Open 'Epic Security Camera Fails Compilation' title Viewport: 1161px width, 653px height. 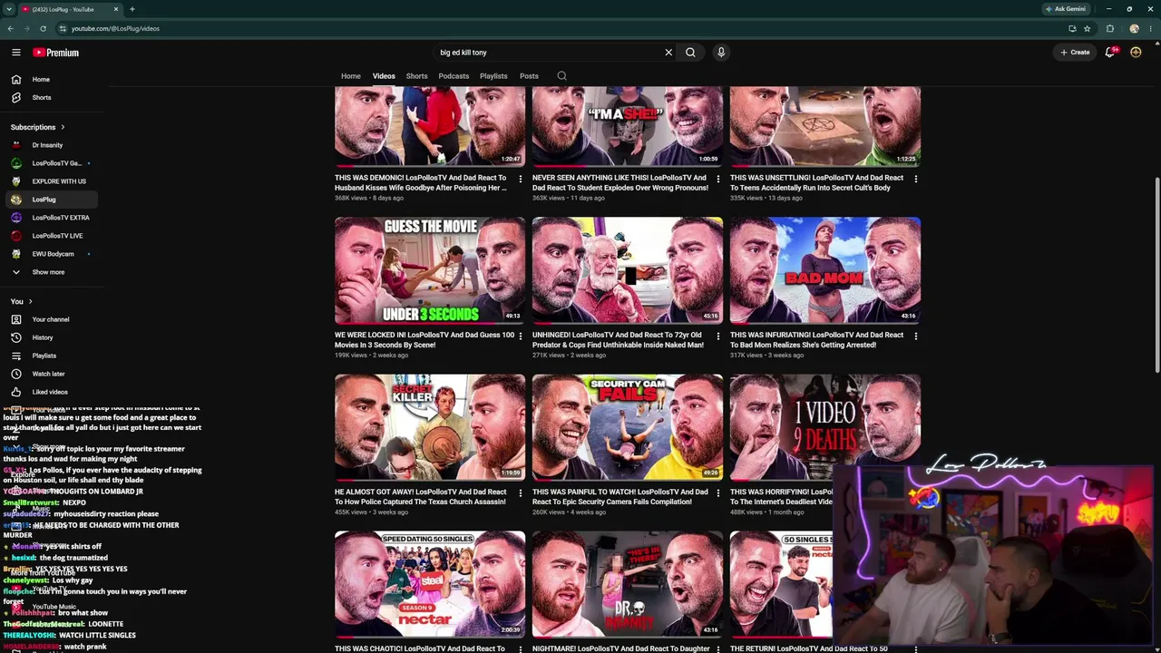coord(620,497)
